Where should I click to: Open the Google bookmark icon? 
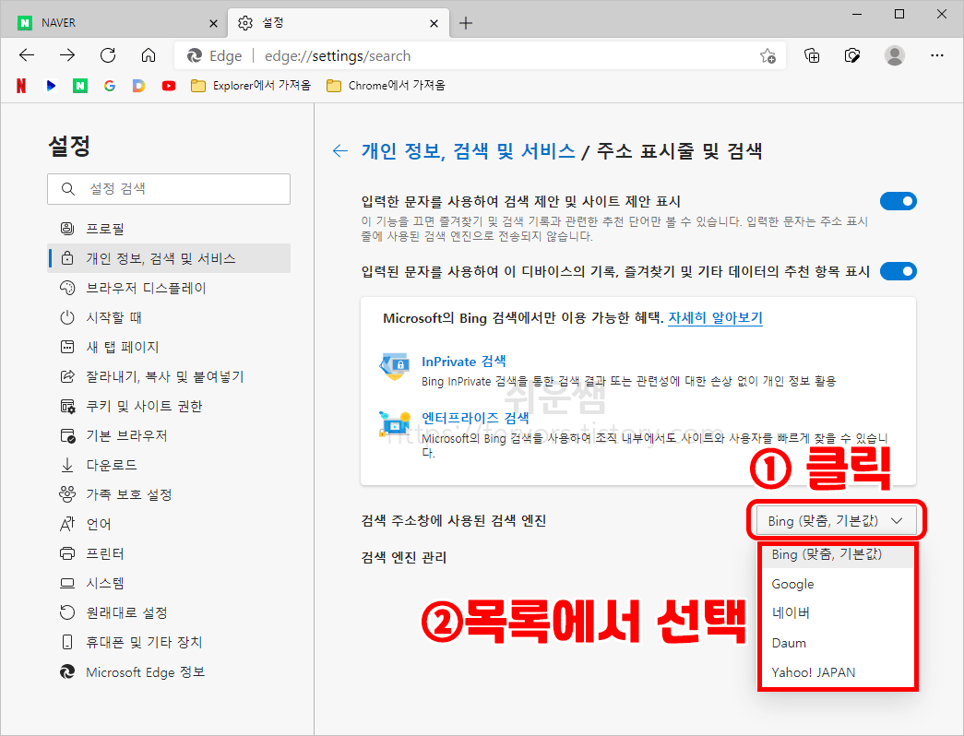(x=110, y=86)
